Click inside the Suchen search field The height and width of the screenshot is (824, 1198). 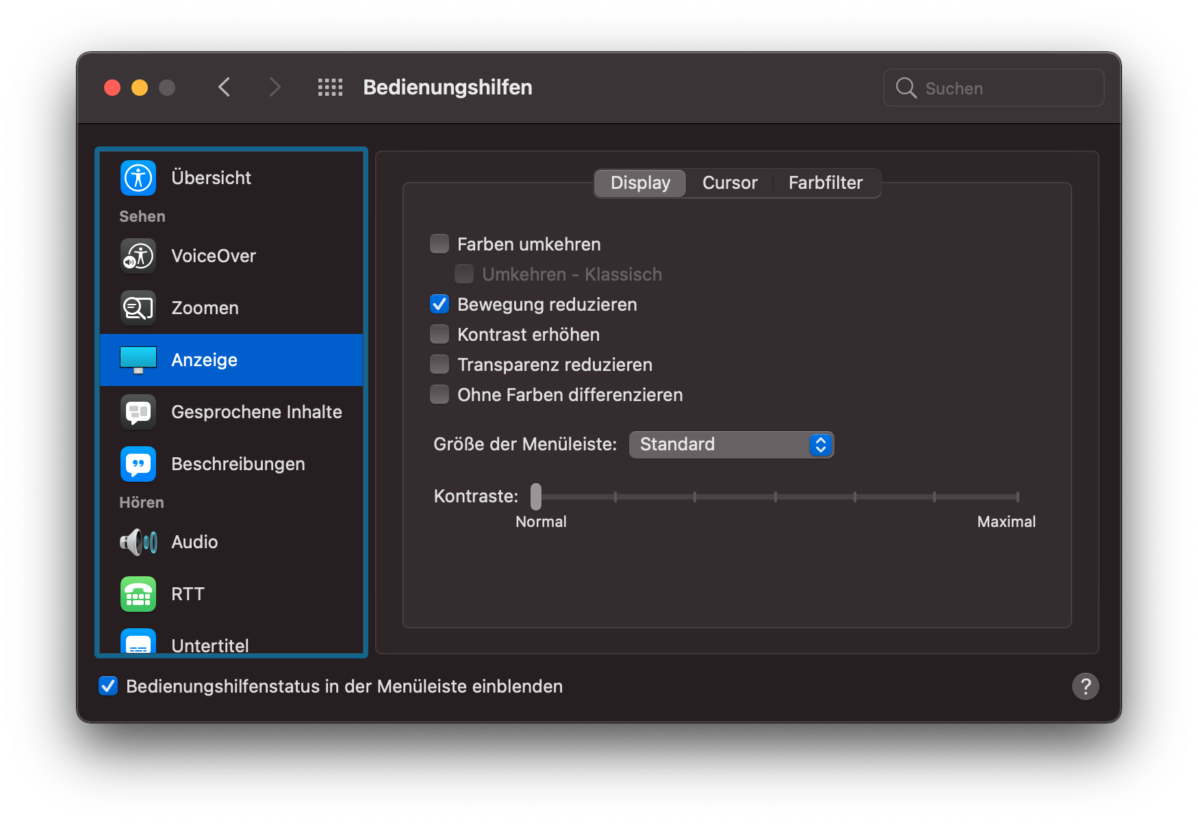pyautogui.click(x=993, y=88)
